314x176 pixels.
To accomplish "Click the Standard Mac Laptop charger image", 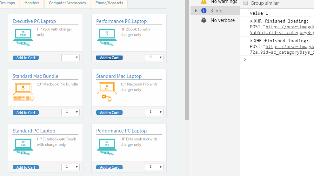I will (107, 92).
